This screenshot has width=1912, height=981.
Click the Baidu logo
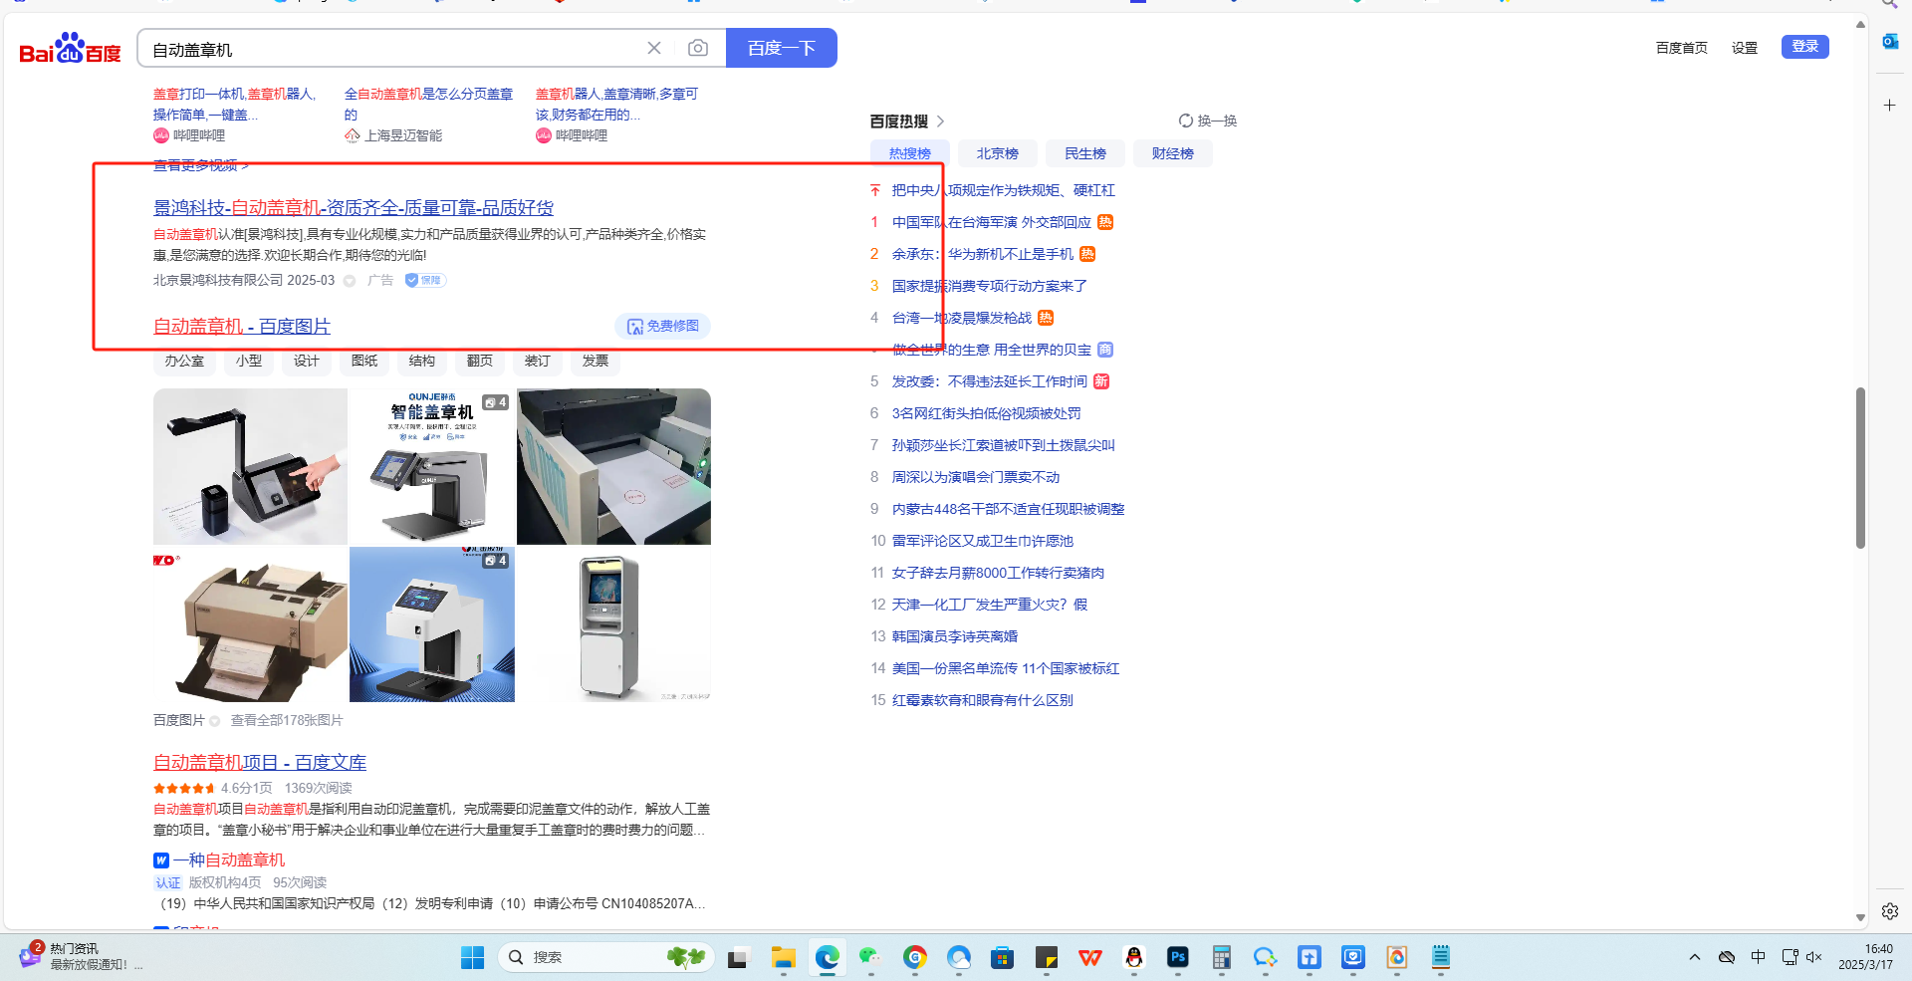click(70, 48)
